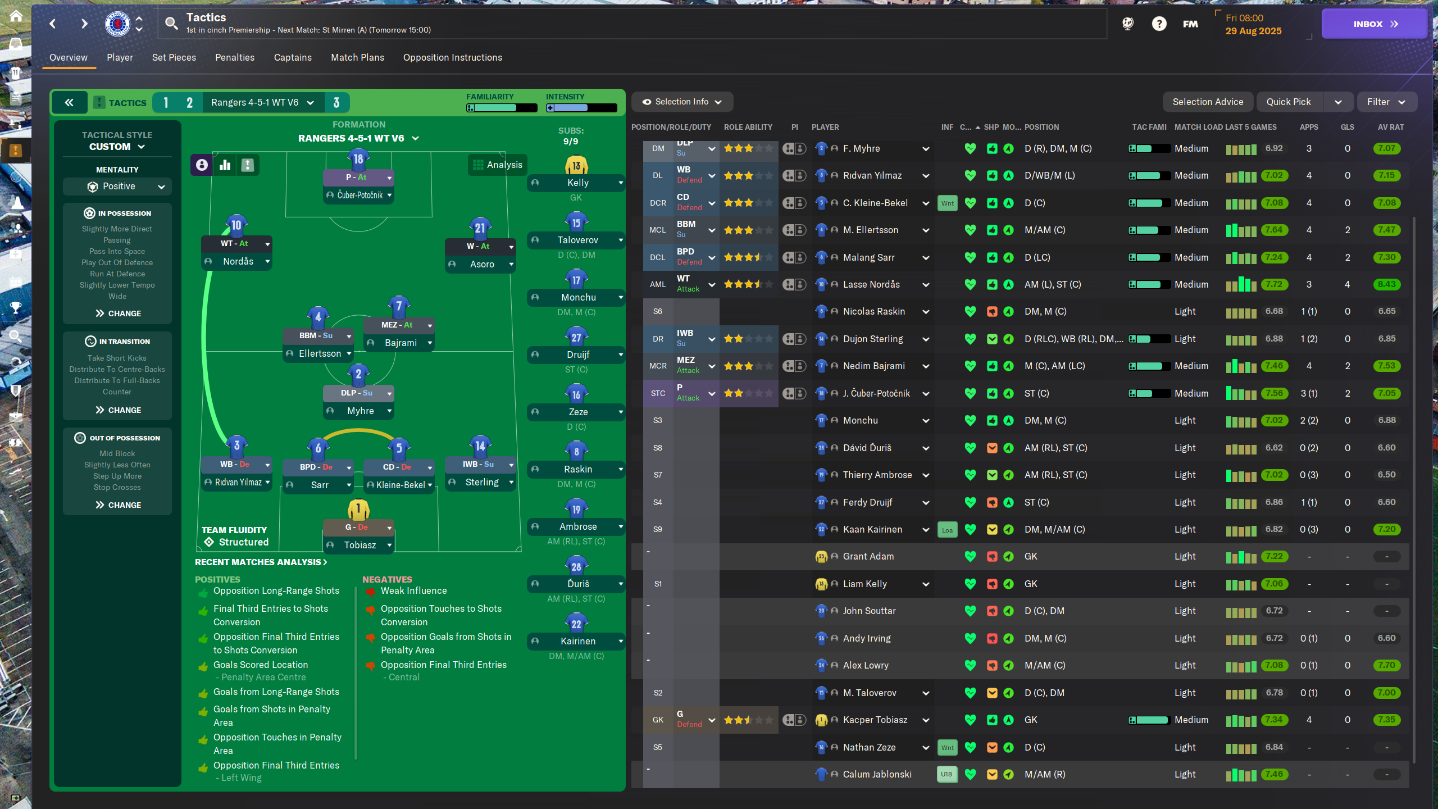Click CHANGE under In Possession
1438x809 pixels.
(118, 313)
